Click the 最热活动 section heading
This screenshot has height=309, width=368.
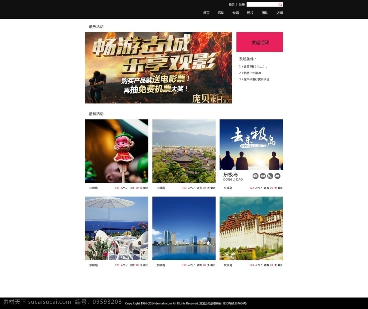96,27
